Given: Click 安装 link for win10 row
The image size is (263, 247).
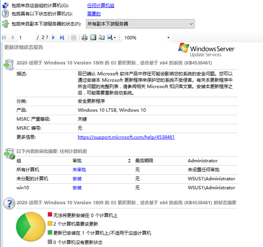Looking at the screenshot, I should click(x=77, y=188).
